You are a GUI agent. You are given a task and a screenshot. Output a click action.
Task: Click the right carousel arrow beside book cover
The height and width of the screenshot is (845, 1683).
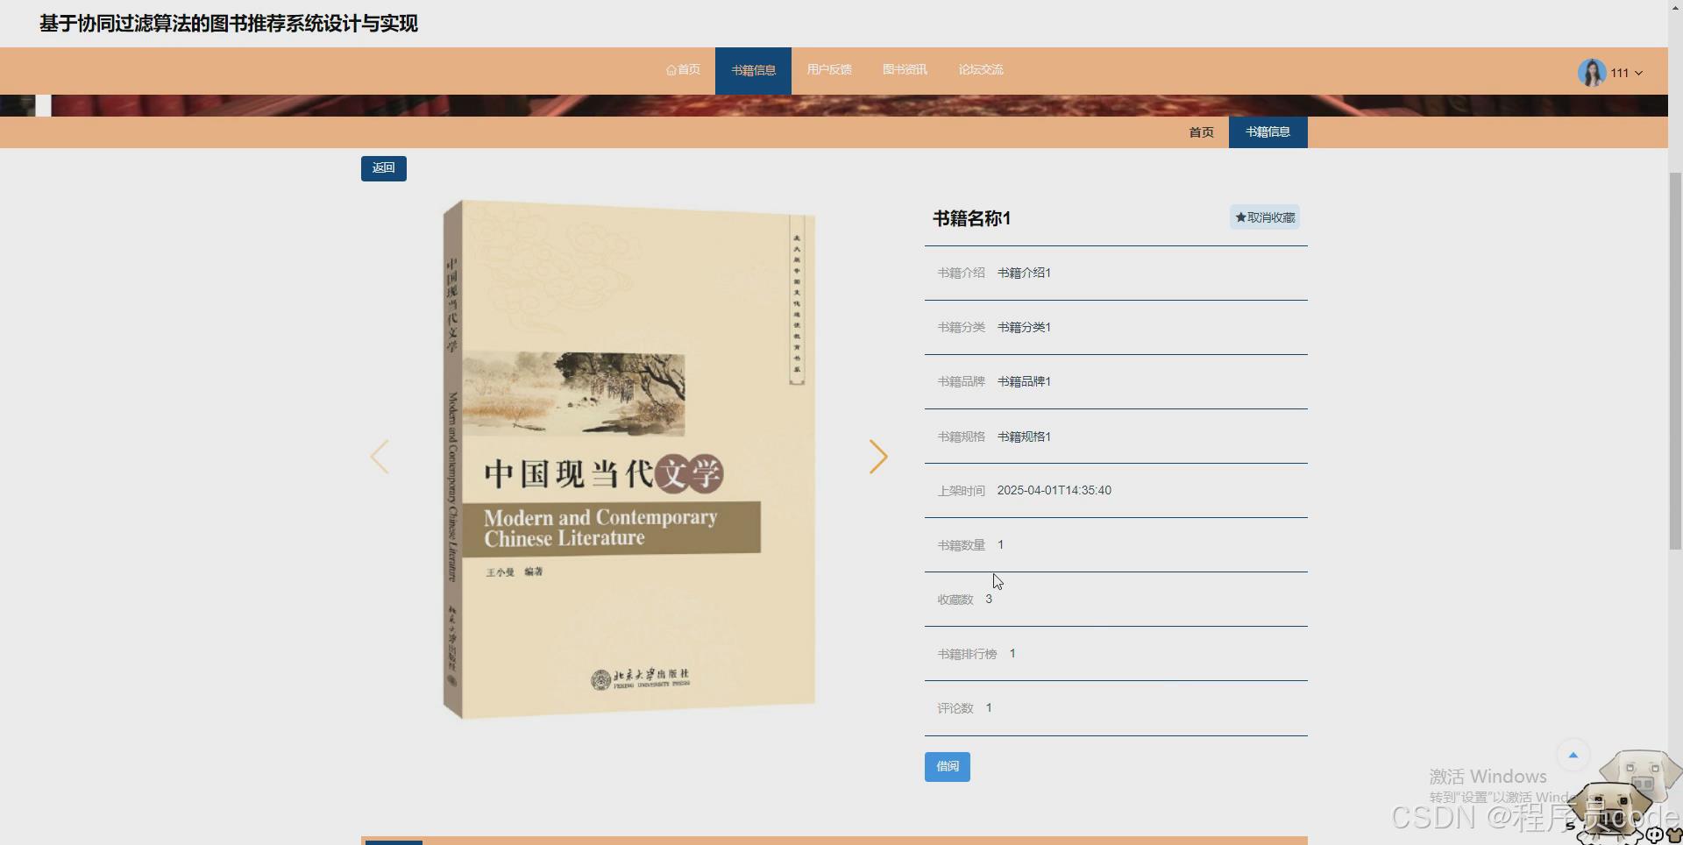(878, 456)
